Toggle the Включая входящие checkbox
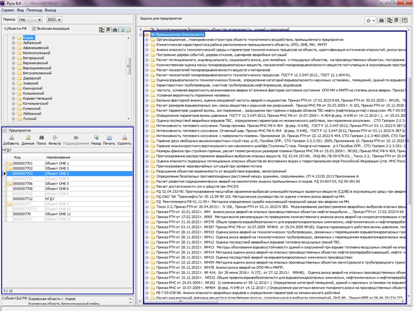This screenshot has width=414, height=312. (34, 29)
